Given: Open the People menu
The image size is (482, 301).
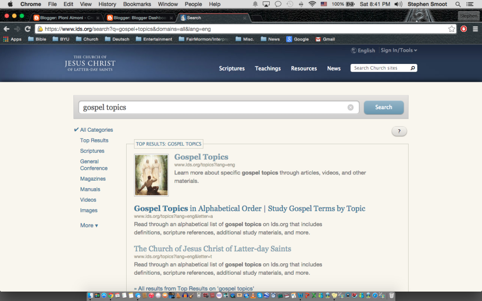Looking at the screenshot, I should coord(193,4).
